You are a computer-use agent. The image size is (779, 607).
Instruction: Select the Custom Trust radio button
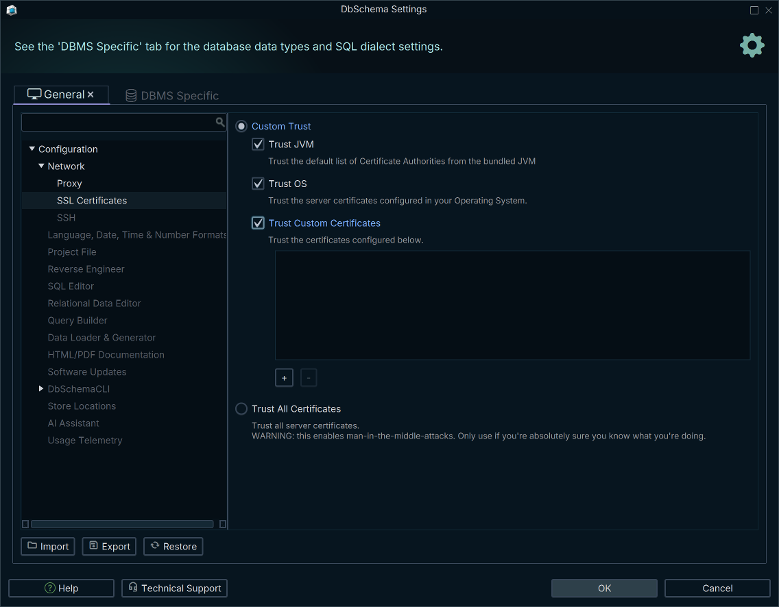[x=241, y=126]
